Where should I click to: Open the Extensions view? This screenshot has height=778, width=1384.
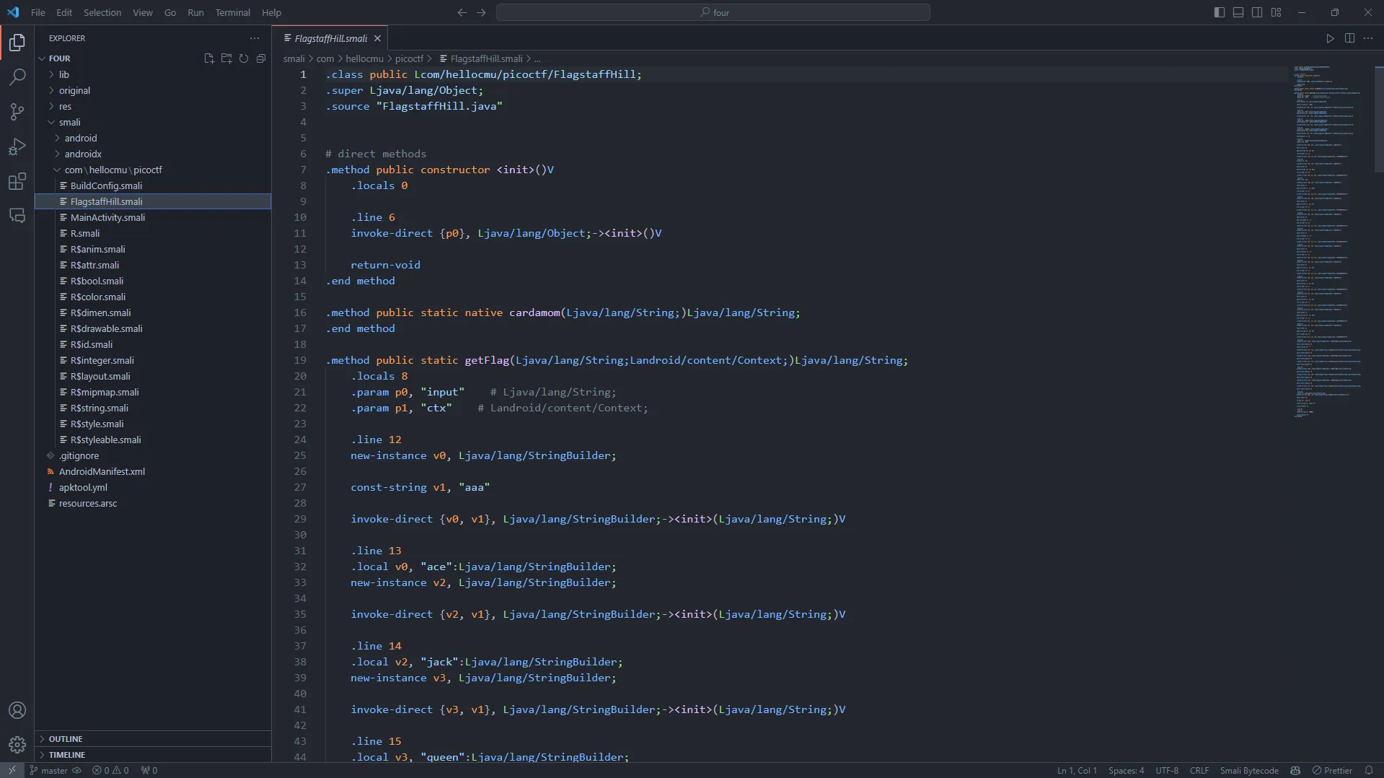[x=17, y=181]
